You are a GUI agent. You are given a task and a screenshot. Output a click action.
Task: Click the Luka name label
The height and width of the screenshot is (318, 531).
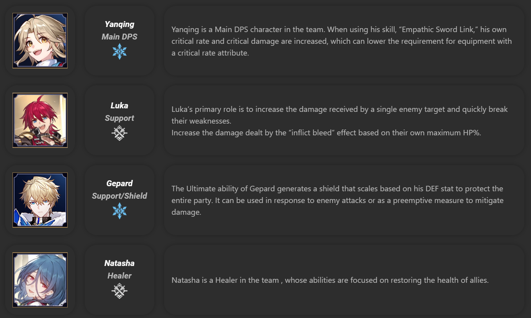pyautogui.click(x=120, y=106)
